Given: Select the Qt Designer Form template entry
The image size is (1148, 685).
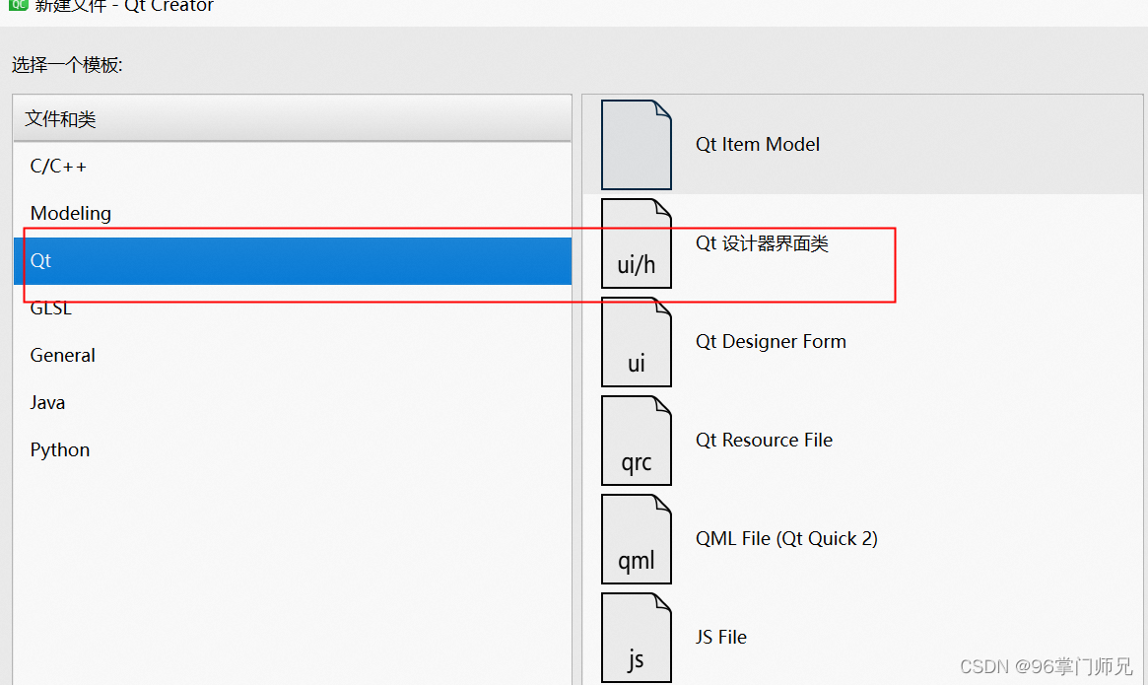Looking at the screenshot, I should click(x=771, y=341).
